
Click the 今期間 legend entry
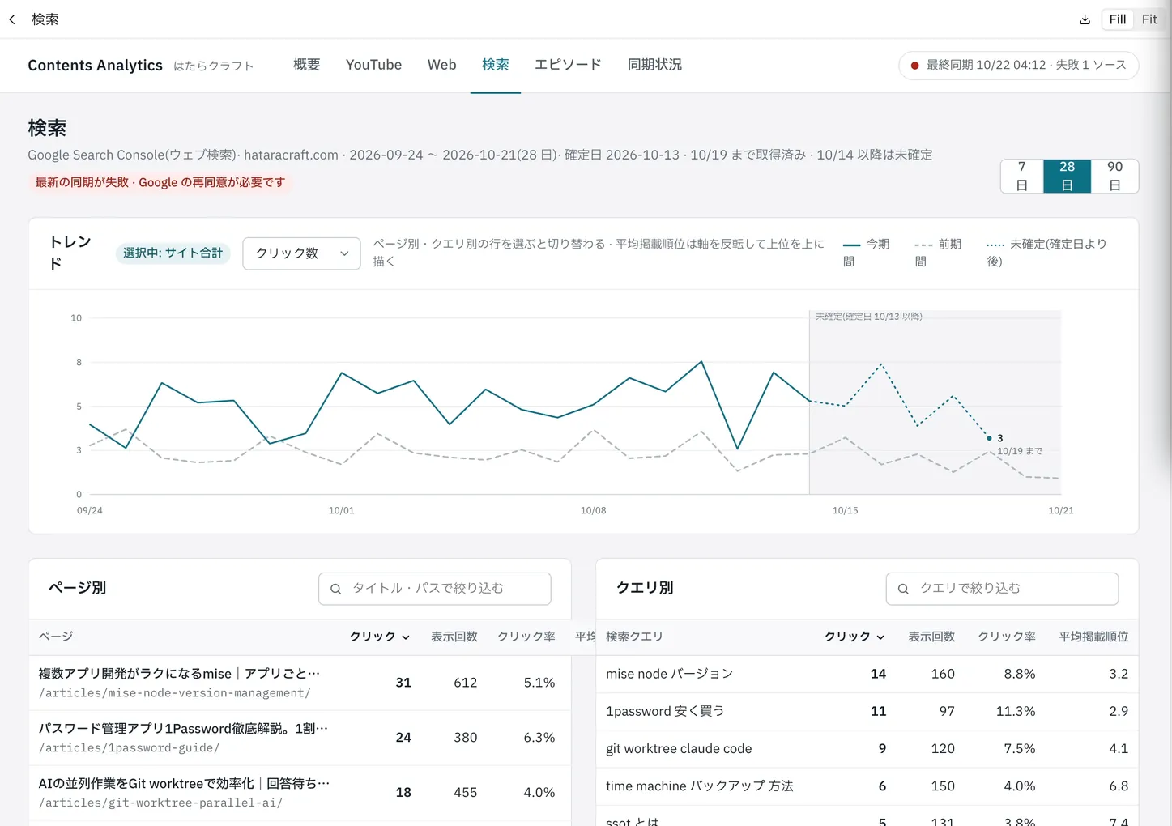867,253
